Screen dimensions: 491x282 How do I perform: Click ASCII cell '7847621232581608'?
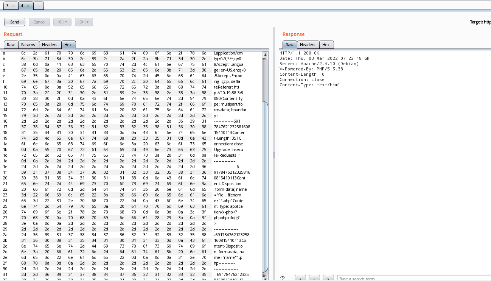click(232, 127)
